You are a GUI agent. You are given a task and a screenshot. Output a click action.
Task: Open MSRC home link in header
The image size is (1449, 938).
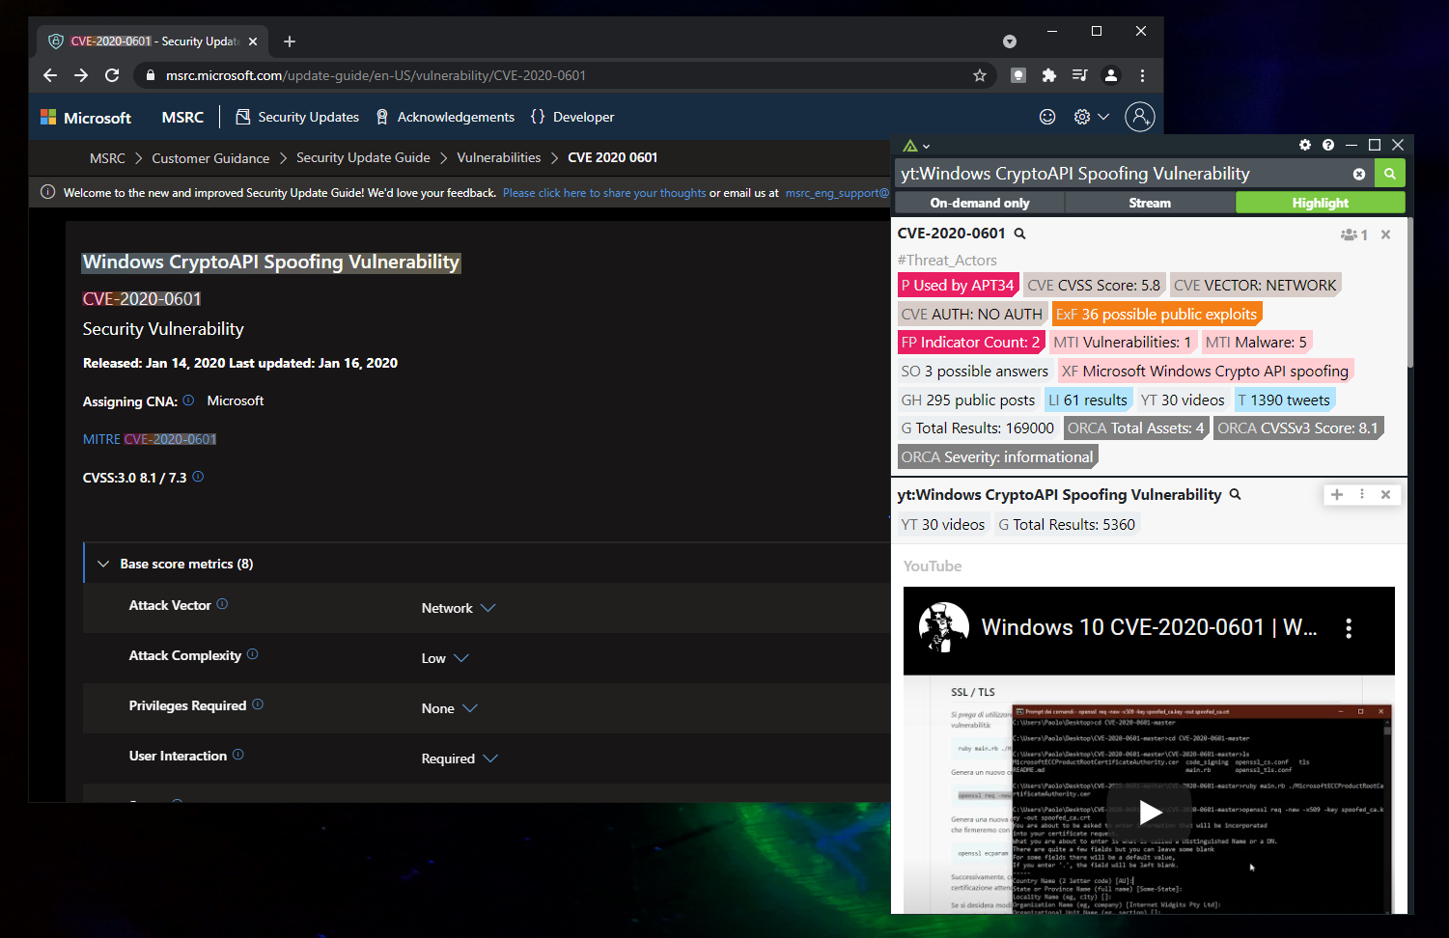[x=182, y=117]
